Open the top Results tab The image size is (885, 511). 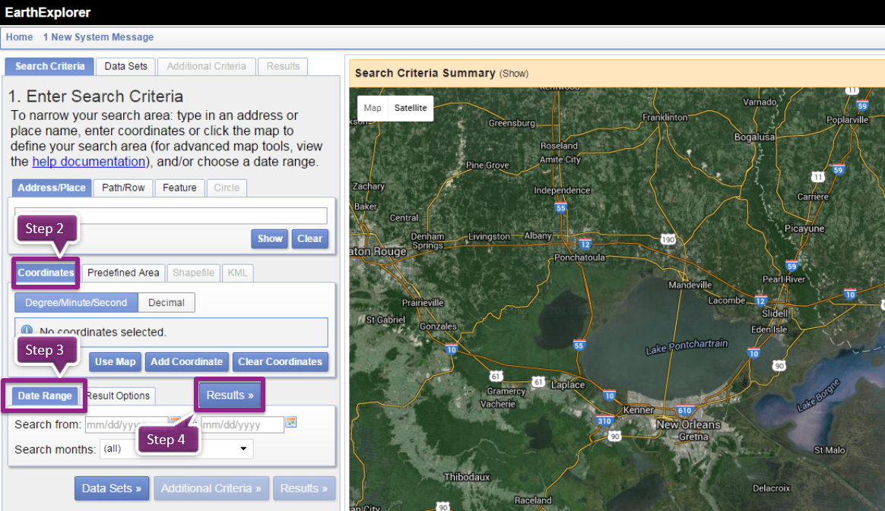pos(283,66)
